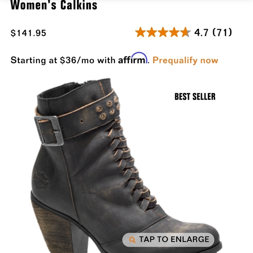The height and width of the screenshot is (253, 253).
Task: Open the Prequalify now link
Action: tap(185, 60)
